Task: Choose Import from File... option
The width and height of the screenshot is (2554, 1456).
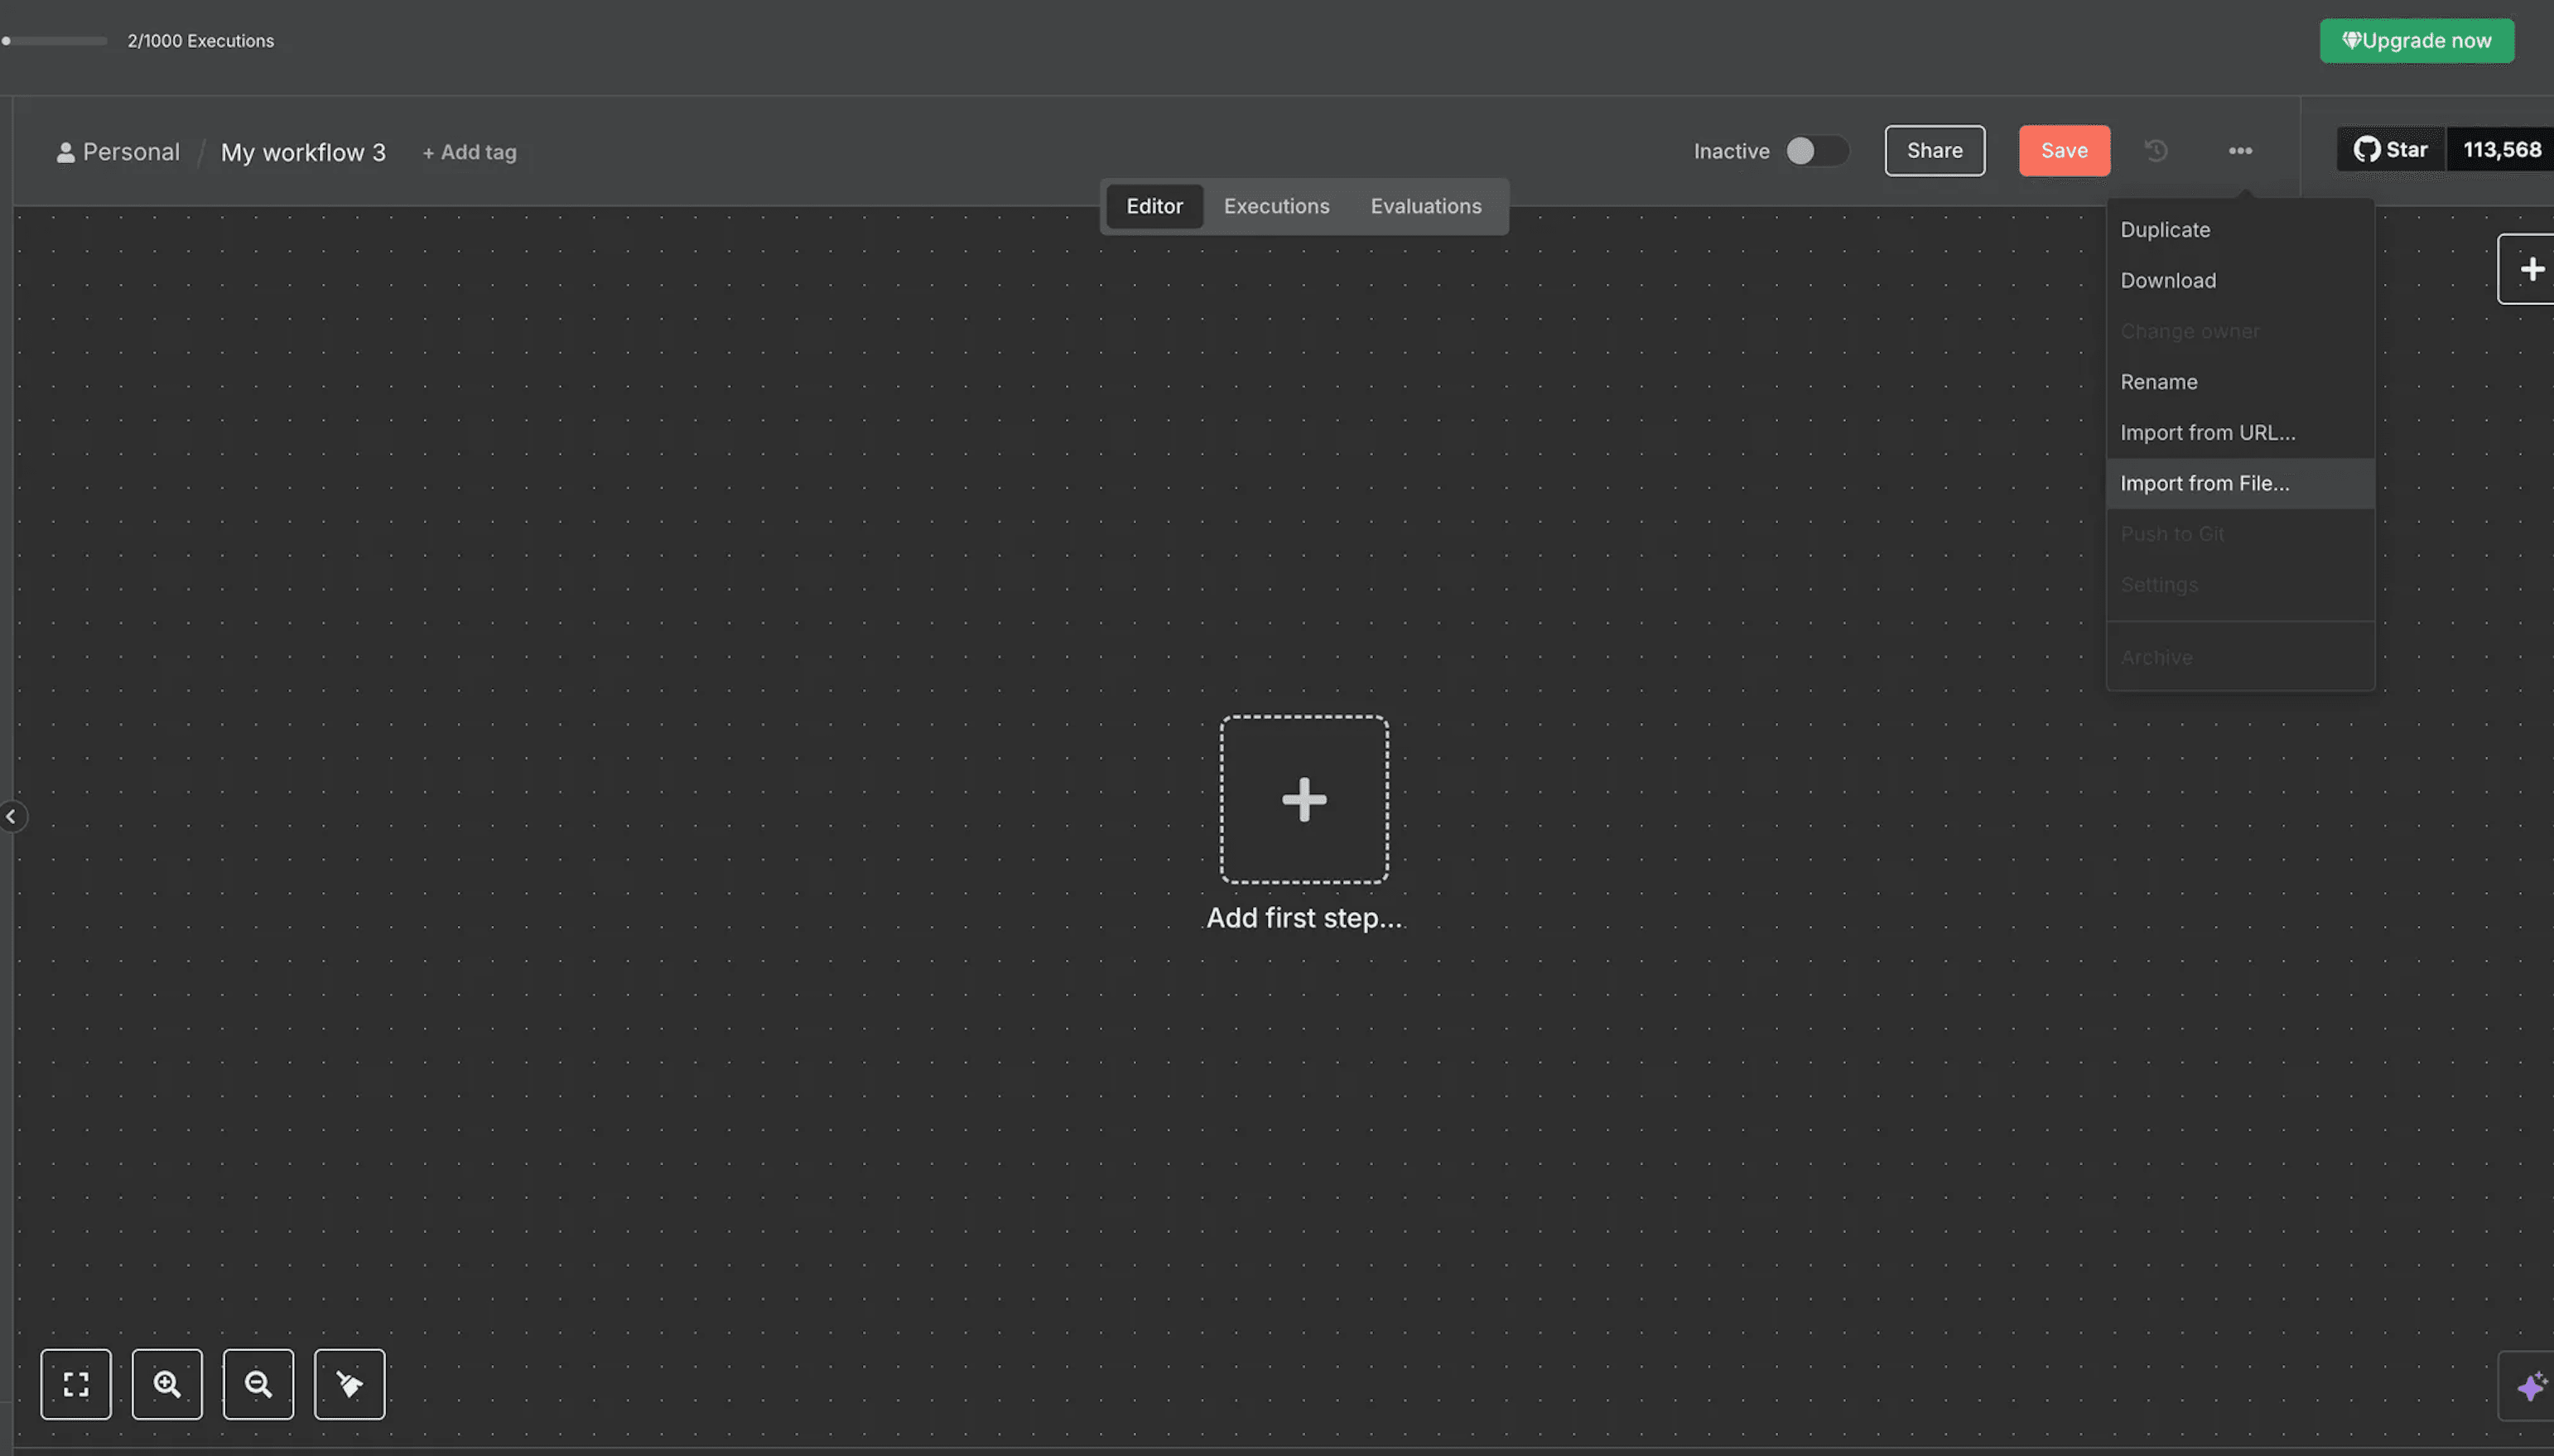Action: (x=2240, y=484)
